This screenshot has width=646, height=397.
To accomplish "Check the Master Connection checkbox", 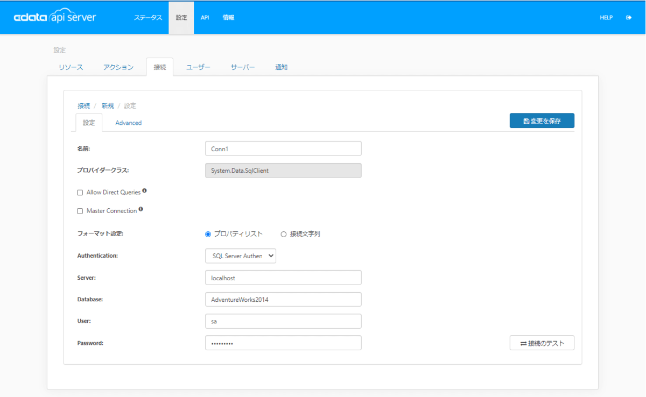I will tap(80, 211).
